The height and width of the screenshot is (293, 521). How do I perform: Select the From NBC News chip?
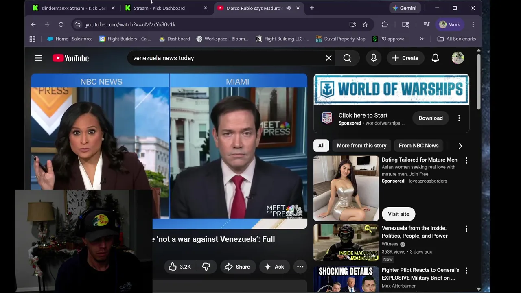(x=418, y=146)
